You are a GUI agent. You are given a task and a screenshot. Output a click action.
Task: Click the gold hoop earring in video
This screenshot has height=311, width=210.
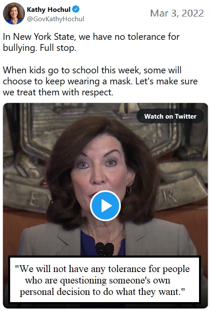click(x=129, y=190)
